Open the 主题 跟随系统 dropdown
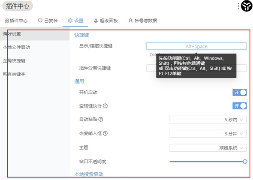The width and height of the screenshot is (253, 180). (x=208, y=148)
